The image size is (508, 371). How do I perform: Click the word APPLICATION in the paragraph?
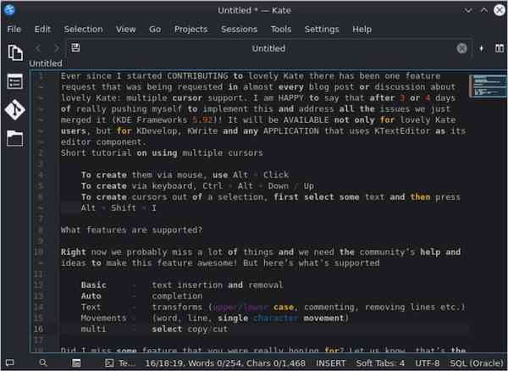tap(291, 131)
